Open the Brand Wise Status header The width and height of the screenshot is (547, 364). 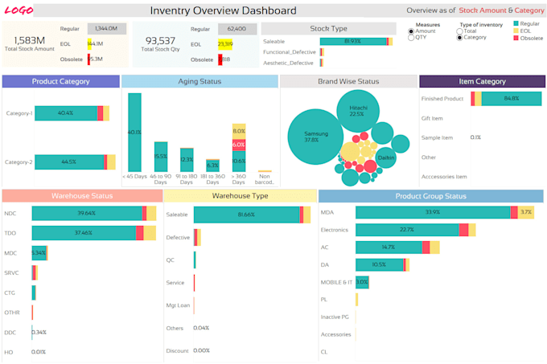[x=348, y=81]
